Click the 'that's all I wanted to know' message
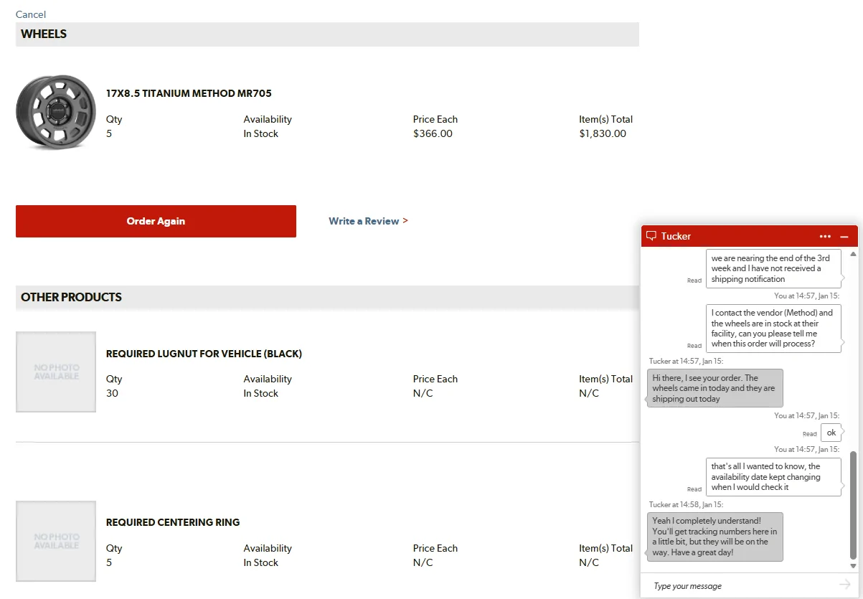Viewport: 863px width, 599px height. [773, 476]
